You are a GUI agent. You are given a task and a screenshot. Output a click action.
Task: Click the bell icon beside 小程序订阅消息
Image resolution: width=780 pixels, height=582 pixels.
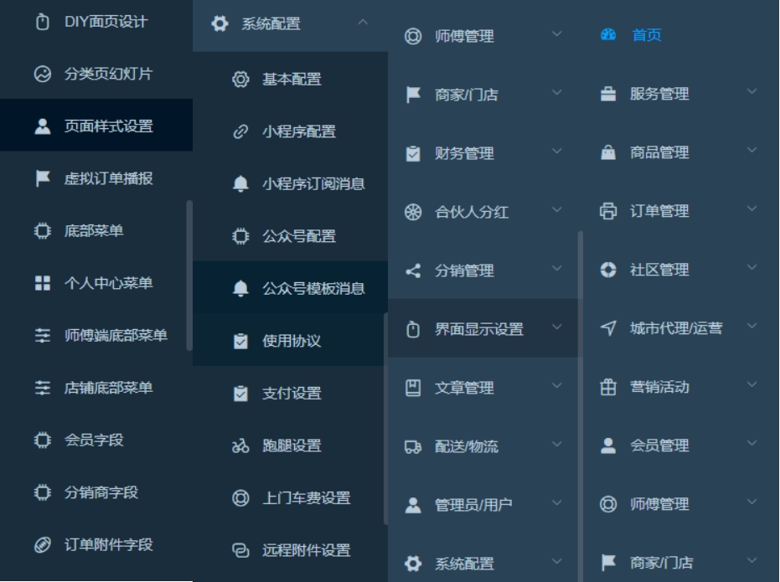pos(240,184)
